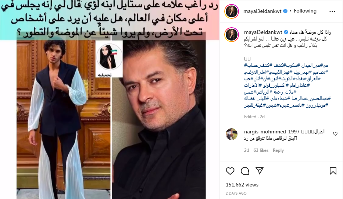Click the Following button in header
This screenshot has width=343, height=199.
[305, 11]
